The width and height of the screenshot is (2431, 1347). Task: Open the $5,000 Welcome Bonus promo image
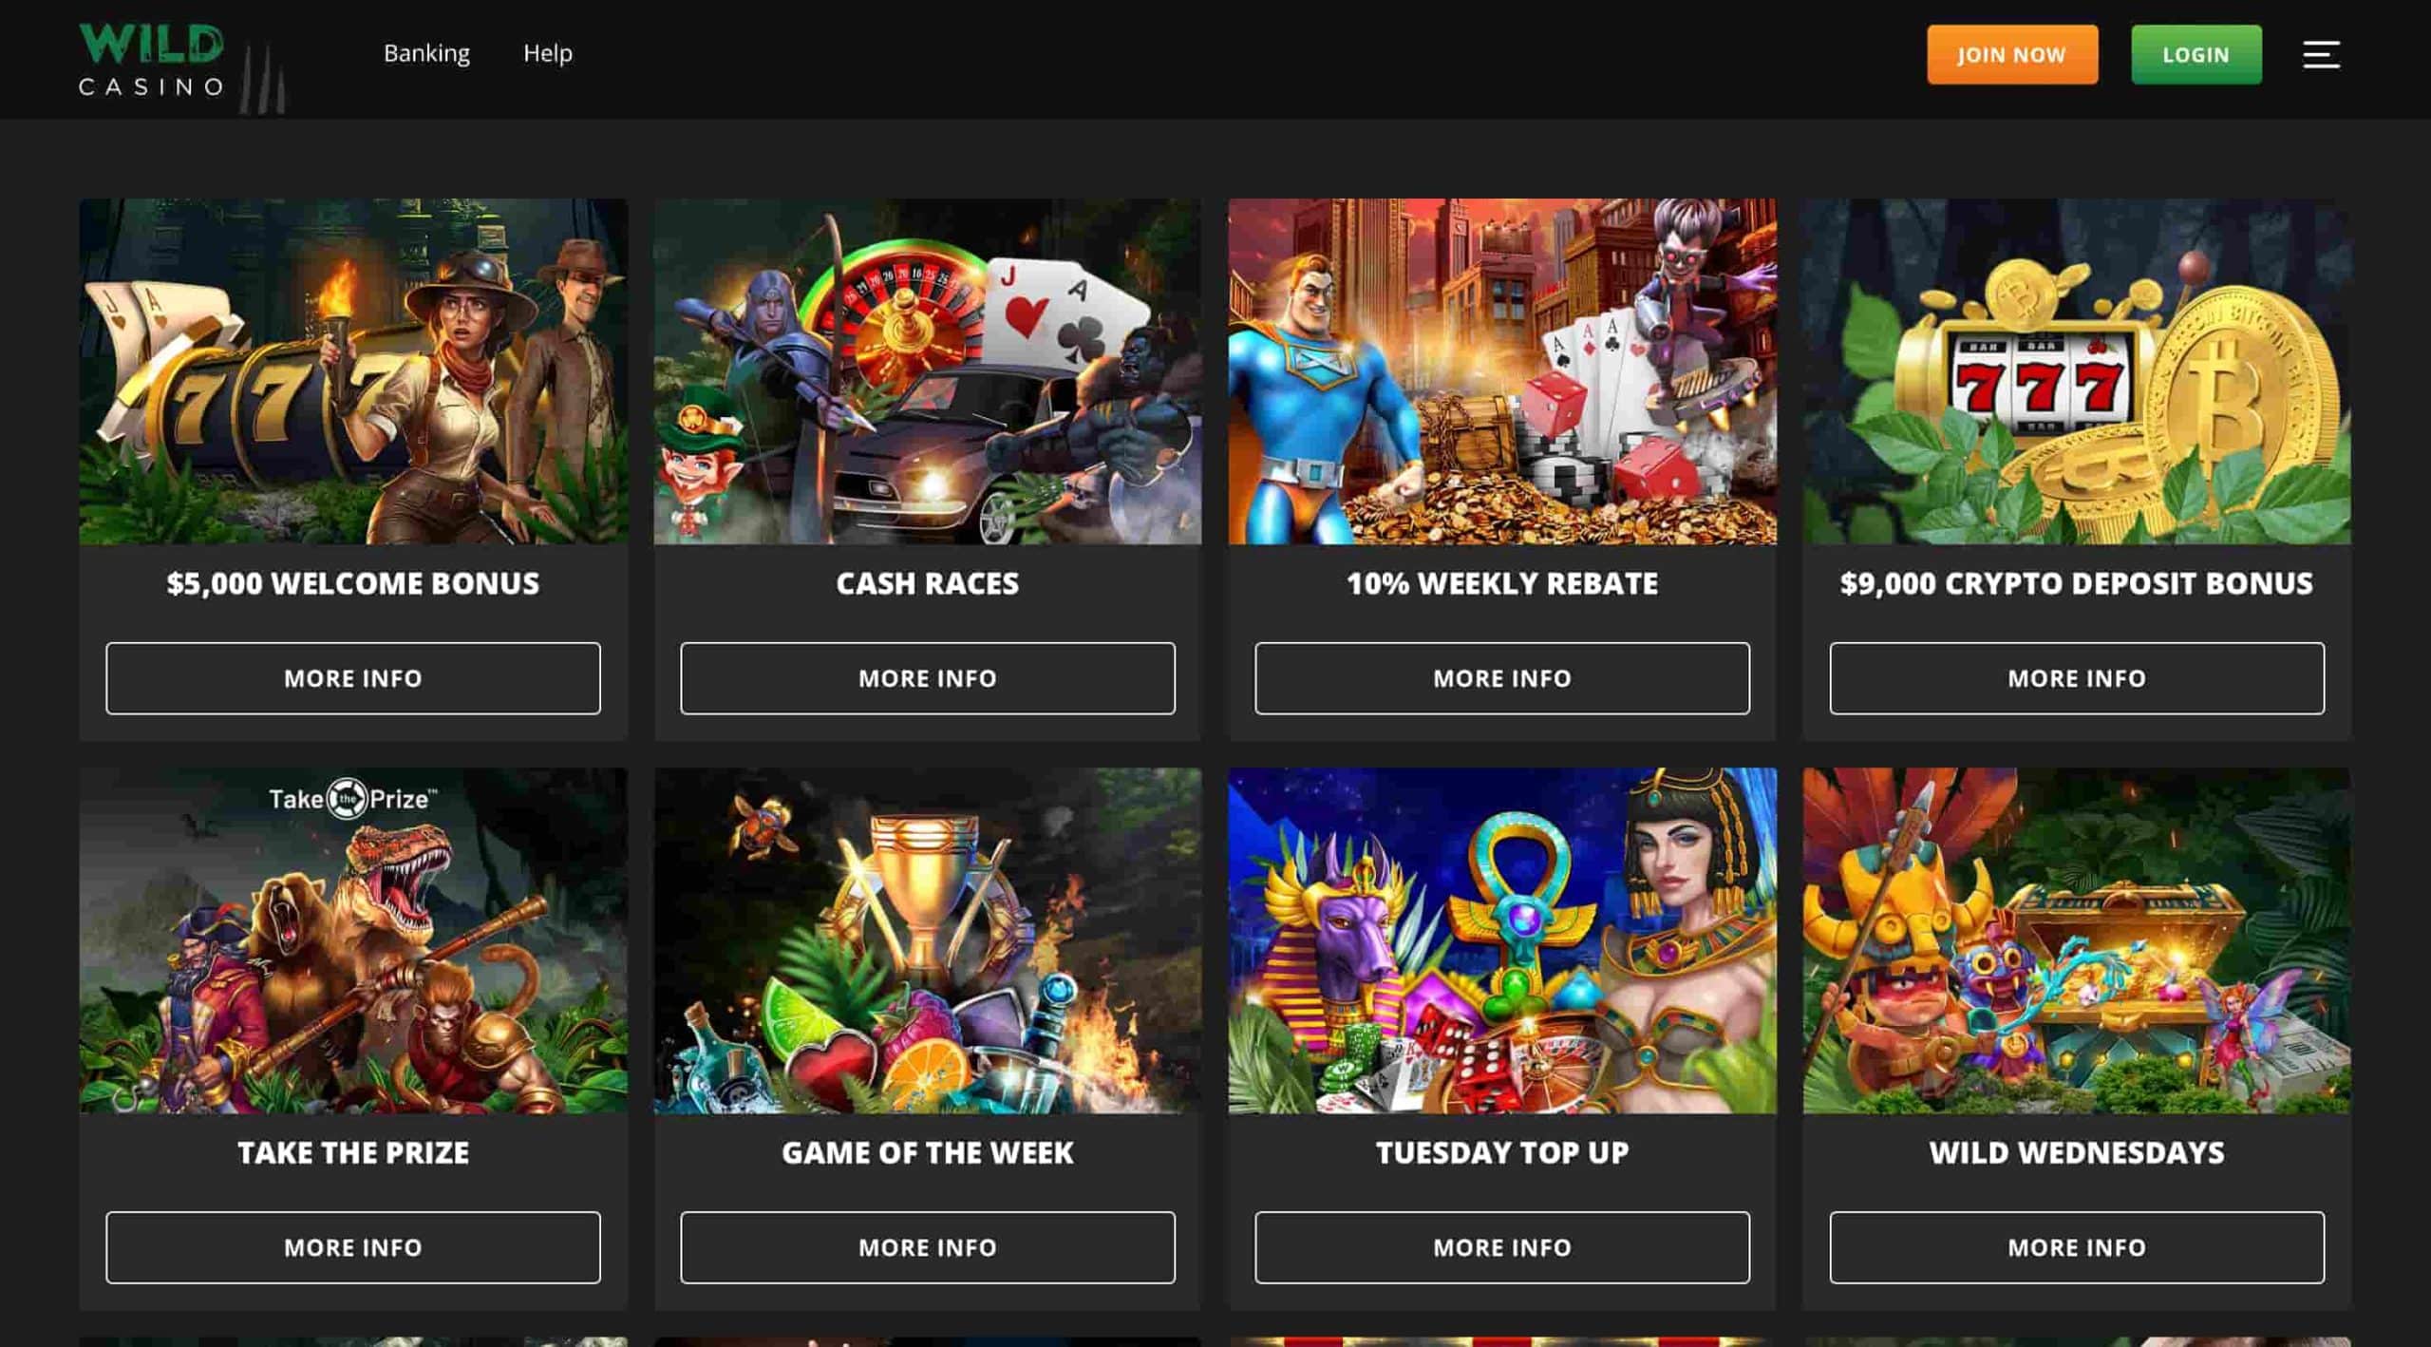[353, 371]
